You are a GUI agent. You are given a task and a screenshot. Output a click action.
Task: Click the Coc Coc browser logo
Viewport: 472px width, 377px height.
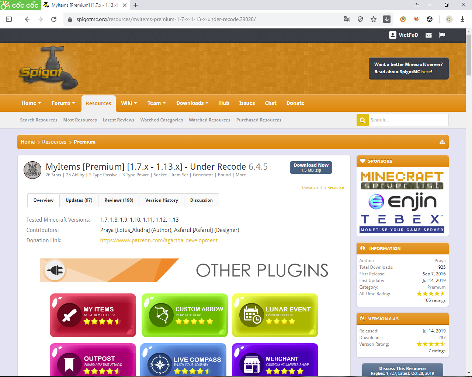(20, 5)
